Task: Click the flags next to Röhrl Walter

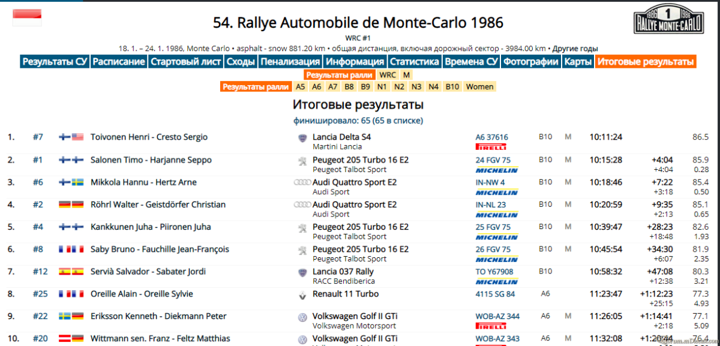Action: (x=71, y=204)
